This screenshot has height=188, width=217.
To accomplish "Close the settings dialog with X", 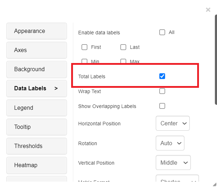I will 208,10.
